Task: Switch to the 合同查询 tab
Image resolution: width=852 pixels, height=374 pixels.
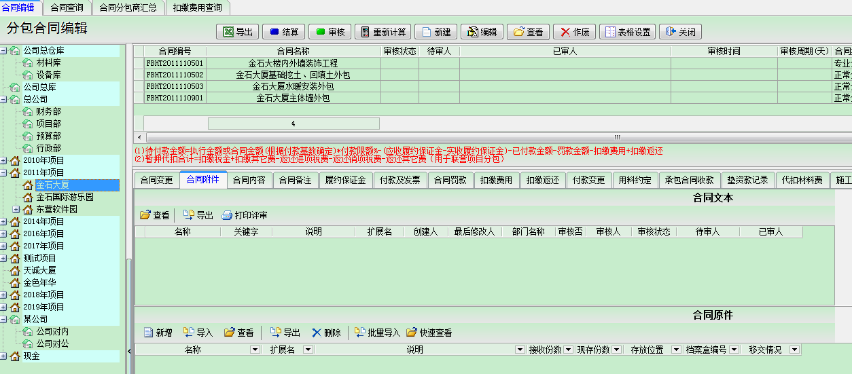Action: point(67,7)
